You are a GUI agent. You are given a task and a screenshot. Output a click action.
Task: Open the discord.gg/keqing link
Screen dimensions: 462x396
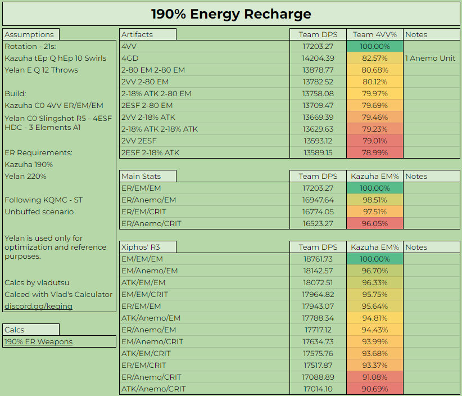38,306
